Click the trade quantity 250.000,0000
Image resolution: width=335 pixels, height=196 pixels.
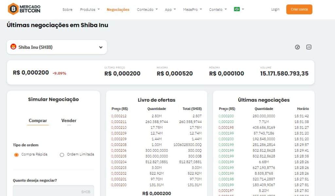point(264,116)
